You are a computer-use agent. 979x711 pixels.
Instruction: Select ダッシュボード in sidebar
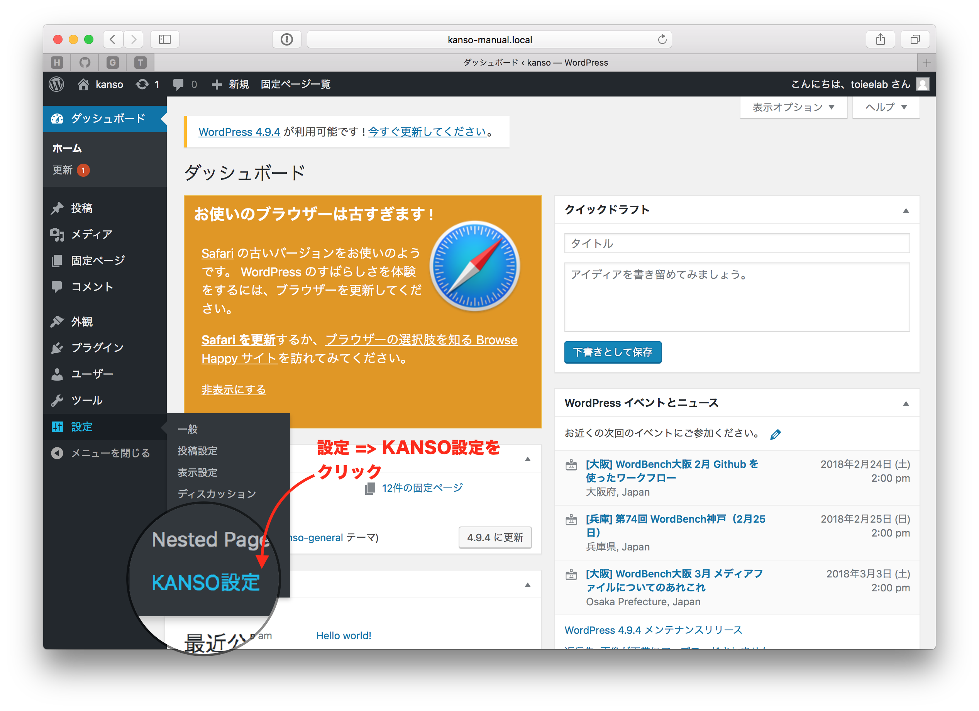click(105, 118)
